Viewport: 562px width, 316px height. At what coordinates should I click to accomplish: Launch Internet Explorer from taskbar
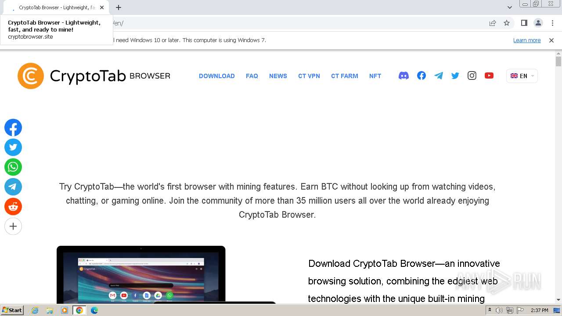(x=35, y=310)
